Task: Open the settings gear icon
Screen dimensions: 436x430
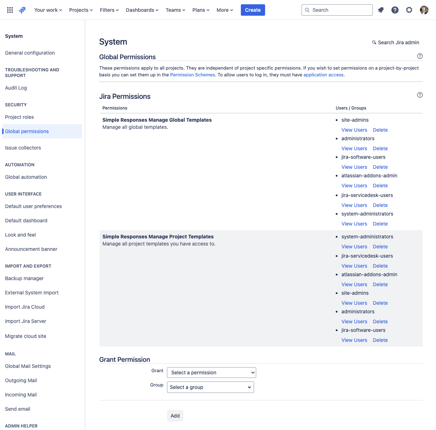Action: coord(409,10)
